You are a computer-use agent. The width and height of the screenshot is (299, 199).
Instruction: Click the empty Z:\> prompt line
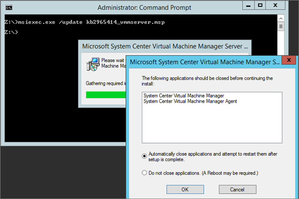(x=11, y=32)
